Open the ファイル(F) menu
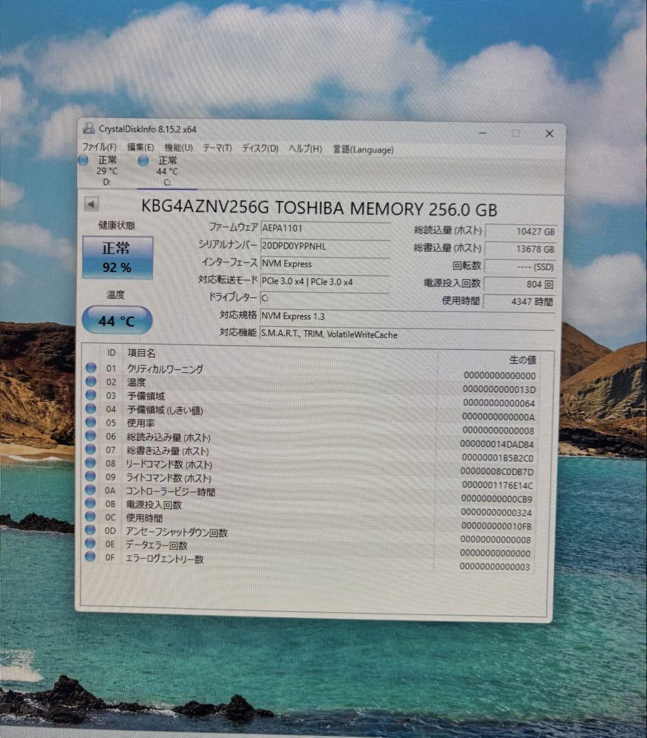Viewport: 647px width, 738px height. point(99,147)
